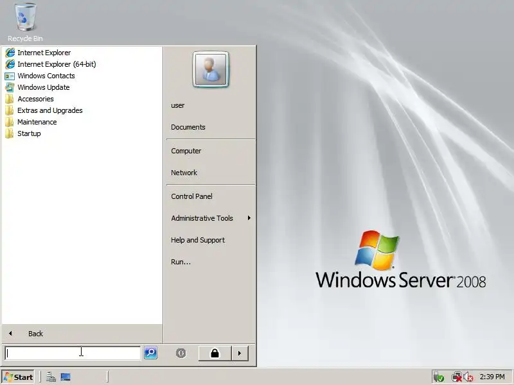Viewport: 514px width, 385px height.
Task: Click the muted volume tray icon
Action: click(468, 377)
